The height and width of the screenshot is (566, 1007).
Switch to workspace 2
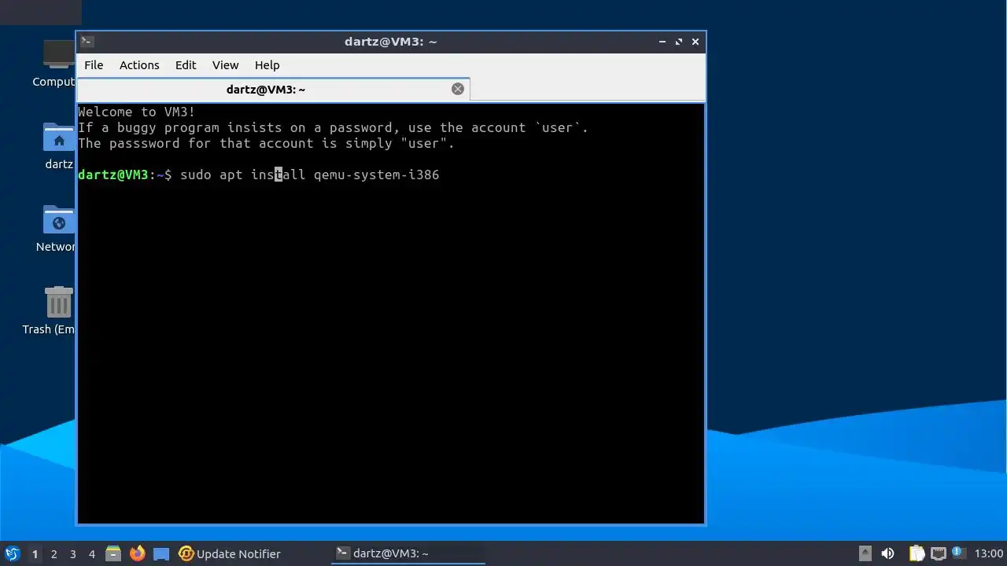tap(53, 554)
